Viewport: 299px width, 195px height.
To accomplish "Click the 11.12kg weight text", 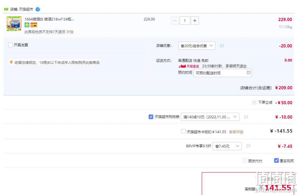I will point(285,27).
